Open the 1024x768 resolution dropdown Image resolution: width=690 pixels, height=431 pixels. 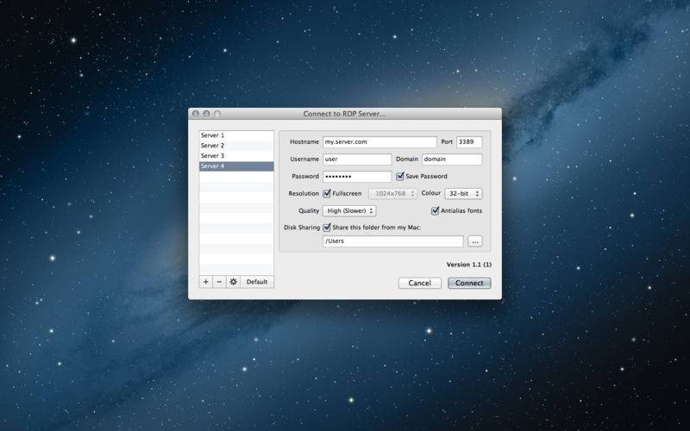[393, 194]
